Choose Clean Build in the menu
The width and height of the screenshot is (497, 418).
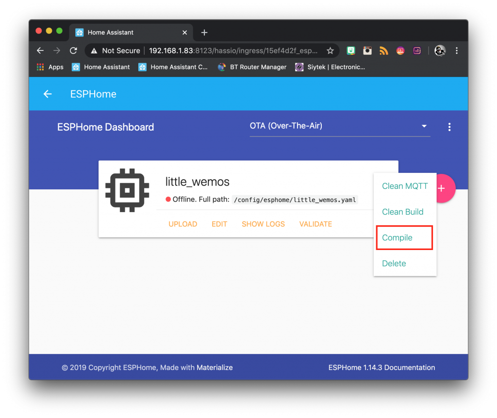pyautogui.click(x=402, y=212)
